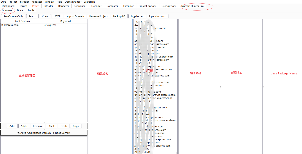The width and height of the screenshot is (302, 154).
Task: Click the Add button
Action: click(12, 126)
